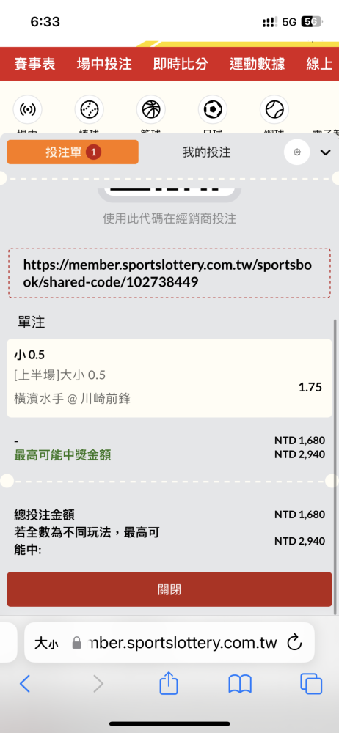Collapse bet slip with chevron arrow
Image resolution: width=339 pixels, height=733 pixels.
pos(325,152)
